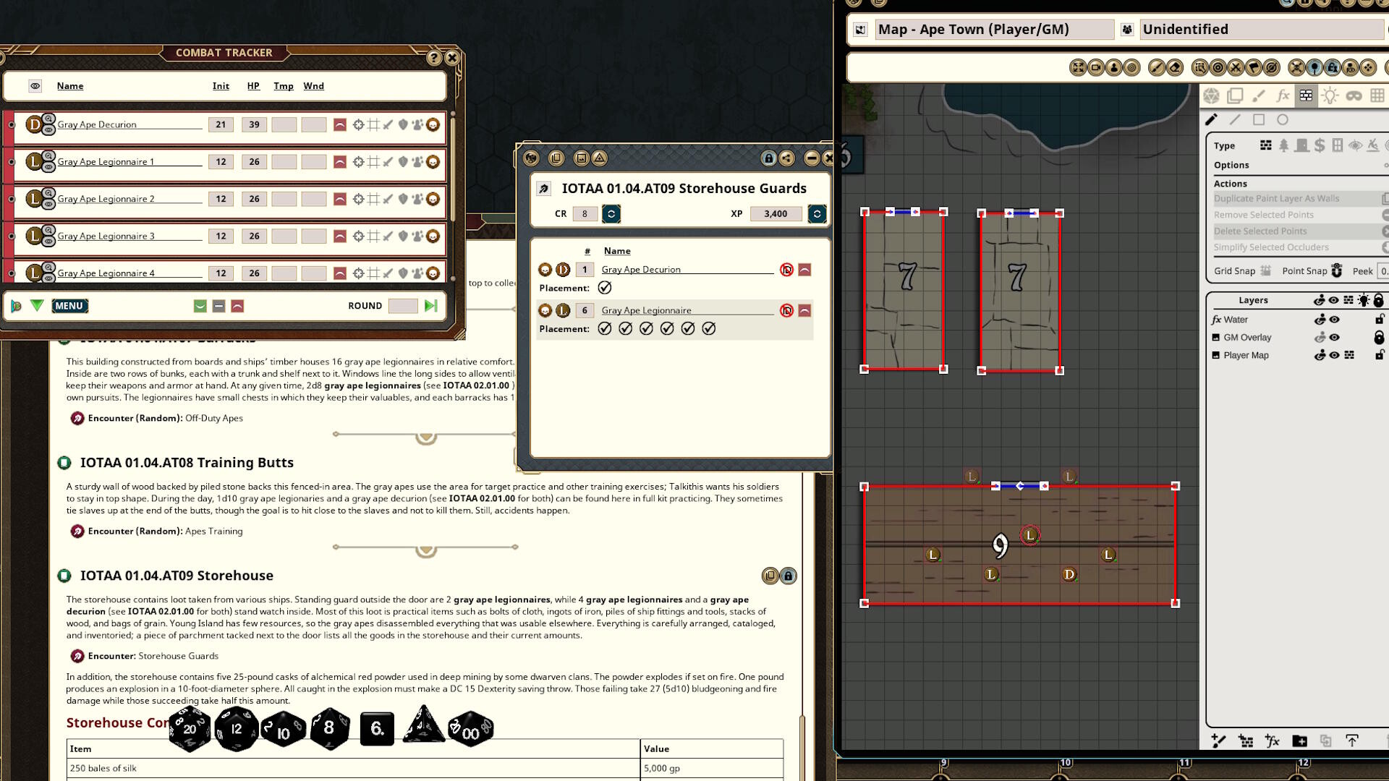Advance to the next round
The image size is (1389, 781).
(x=431, y=306)
